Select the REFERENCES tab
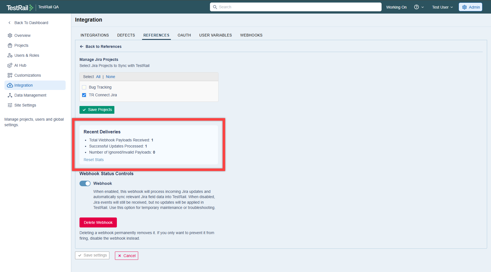The height and width of the screenshot is (272, 491). click(156, 35)
